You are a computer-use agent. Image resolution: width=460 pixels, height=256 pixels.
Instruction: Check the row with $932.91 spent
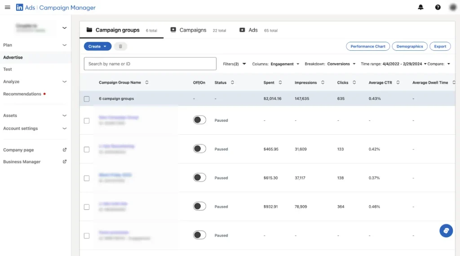point(87,207)
